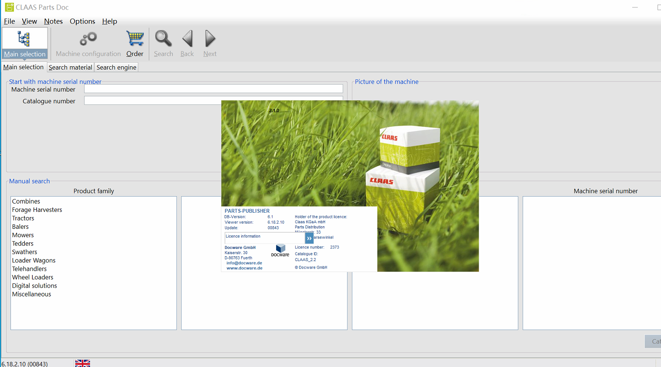Select Forage Harvesters product family
Viewport: 661px width, 367px height.
tap(37, 210)
